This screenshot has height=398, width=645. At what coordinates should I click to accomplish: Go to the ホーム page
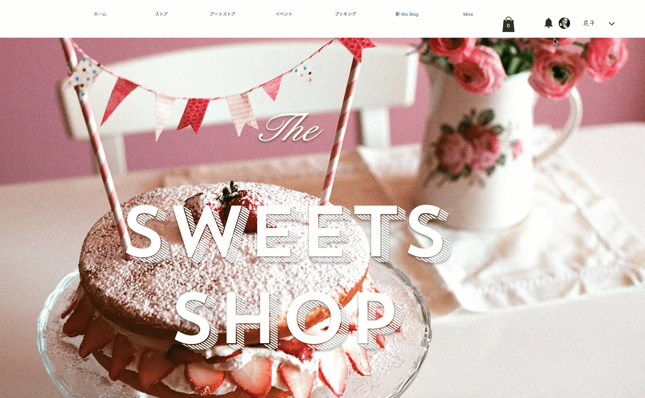tap(100, 14)
